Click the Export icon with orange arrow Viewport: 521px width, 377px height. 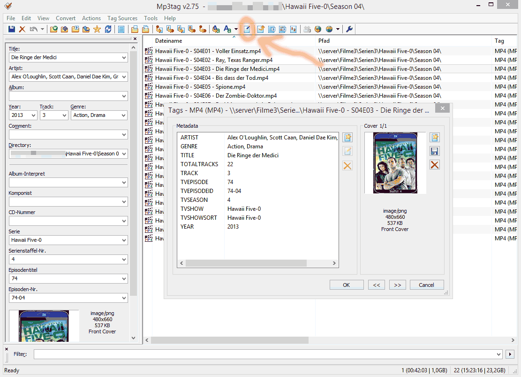[261, 29]
